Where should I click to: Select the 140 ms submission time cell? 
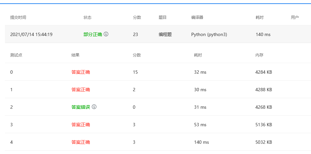coord(263,34)
